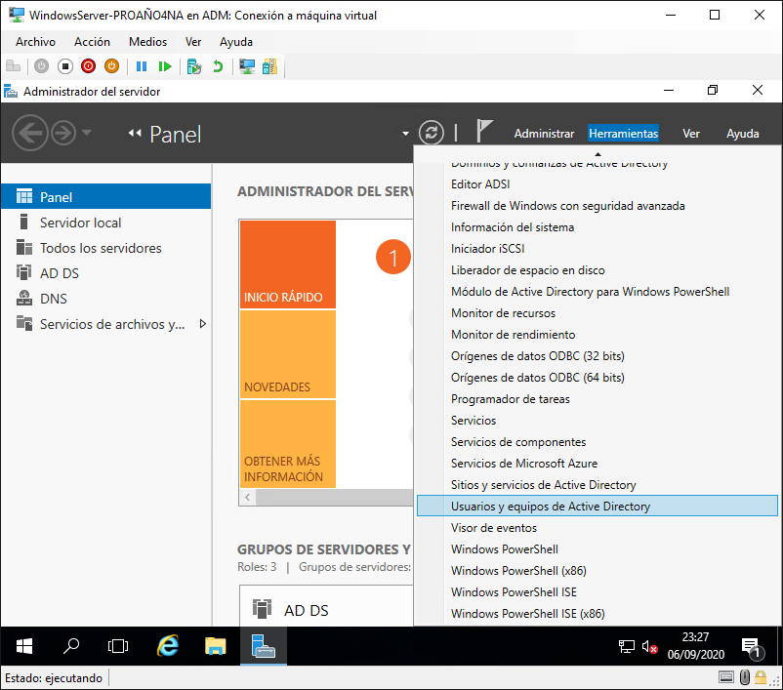The height and width of the screenshot is (690, 783).
Task: Click the welcome tile scrollbar left arrow
Action: (x=247, y=498)
